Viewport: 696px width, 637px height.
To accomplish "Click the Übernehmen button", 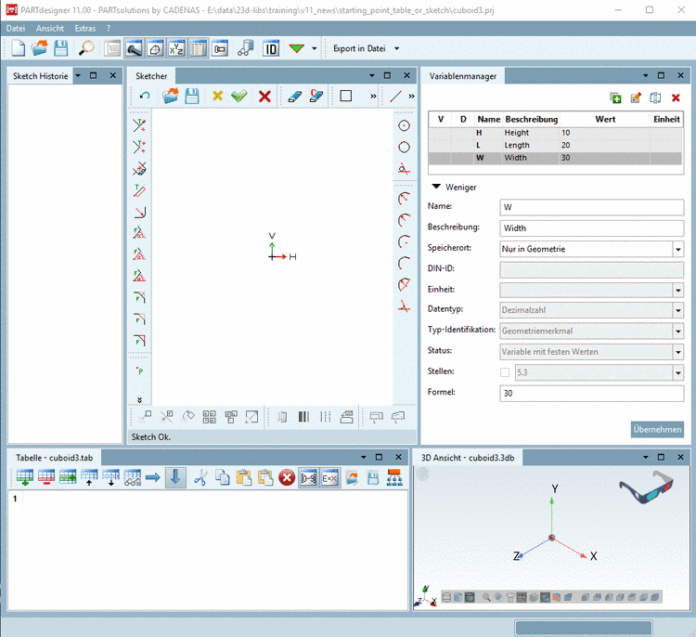I will [x=657, y=430].
